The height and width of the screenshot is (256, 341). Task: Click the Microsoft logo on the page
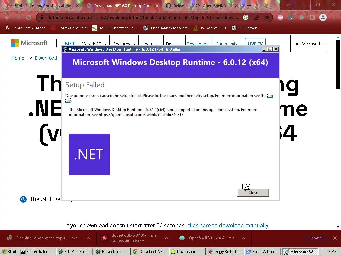29,43
